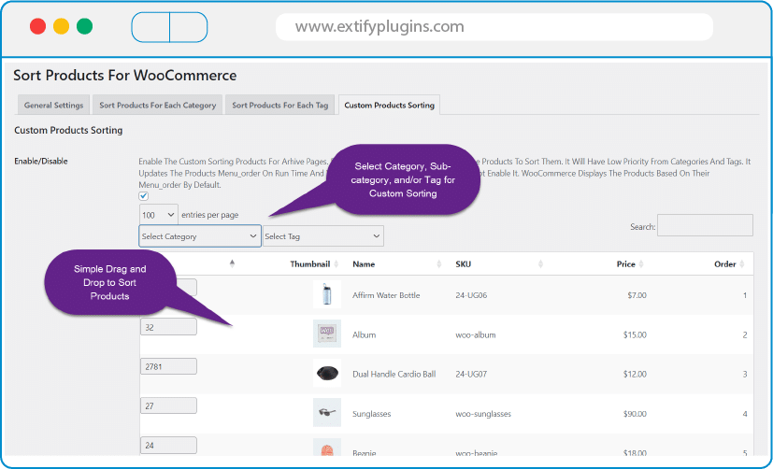Viewport: 773px width, 469px height.
Task: Expand the entries per page dropdown
Action: (x=158, y=215)
